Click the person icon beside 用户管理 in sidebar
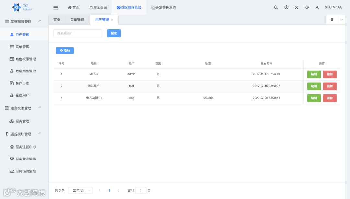Image resolution: width=350 pixels, height=199 pixels. [x=12, y=35]
